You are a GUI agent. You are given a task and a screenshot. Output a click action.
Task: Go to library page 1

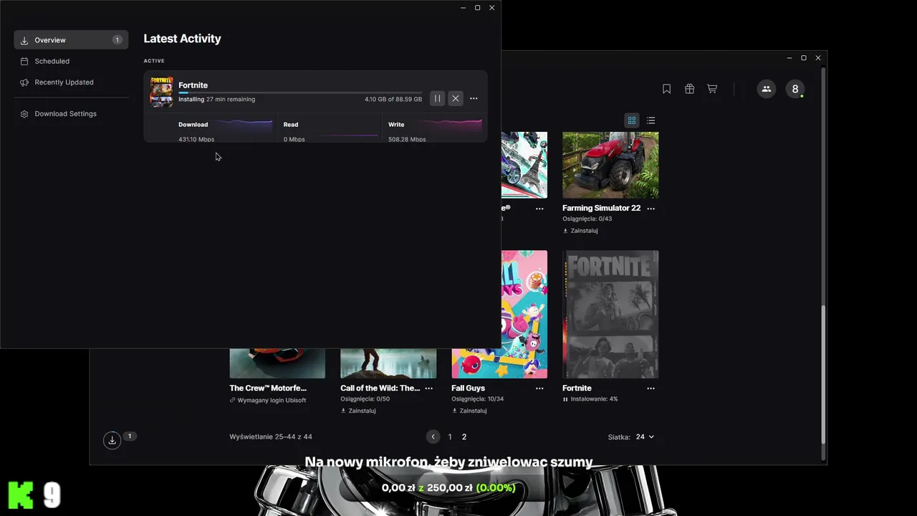pyautogui.click(x=450, y=436)
